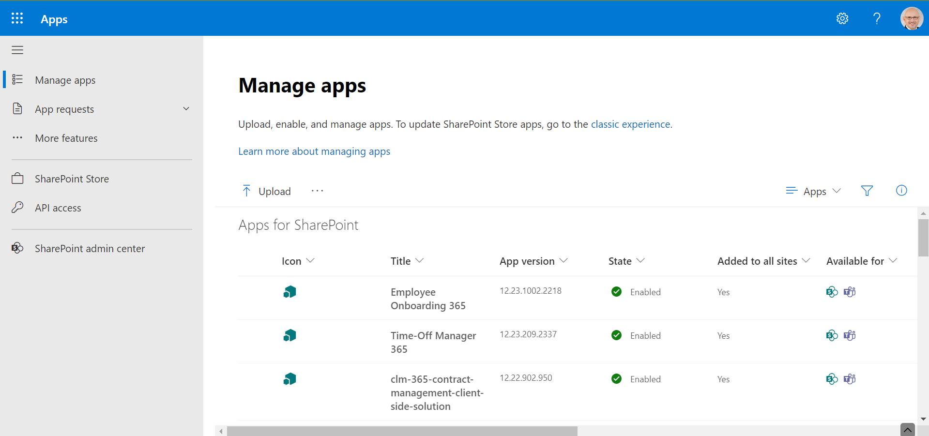Click the Enabled checkmark for Time-Off Manager 365
Viewport: 929px width, 436px height.
pos(616,335)
